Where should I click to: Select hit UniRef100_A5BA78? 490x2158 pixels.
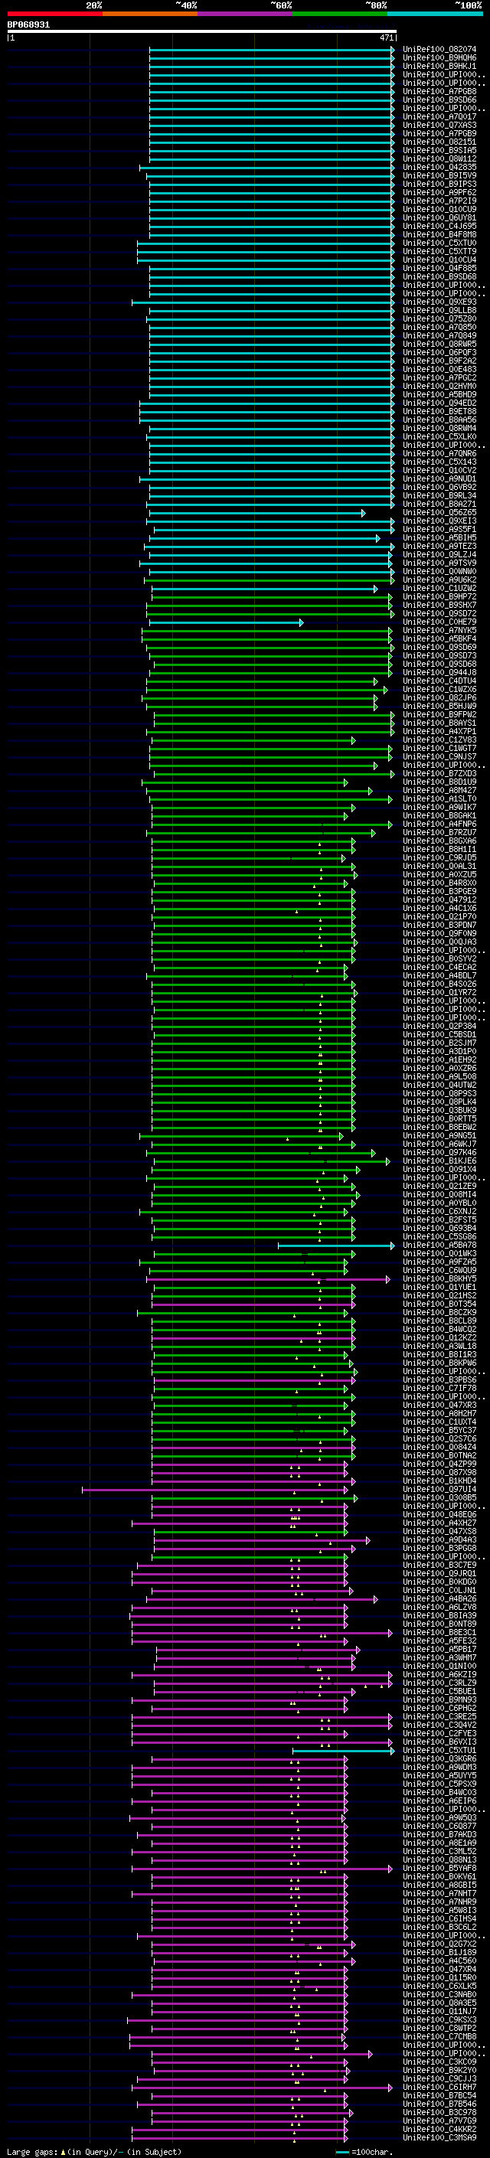[439, 1246]
